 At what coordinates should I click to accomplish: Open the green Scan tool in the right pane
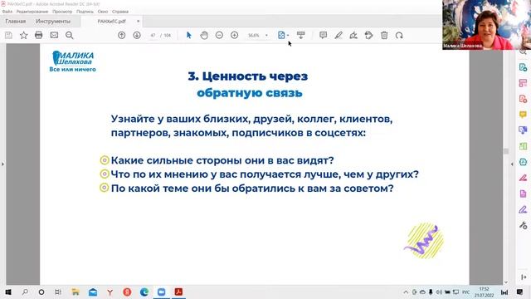point(523,146)
